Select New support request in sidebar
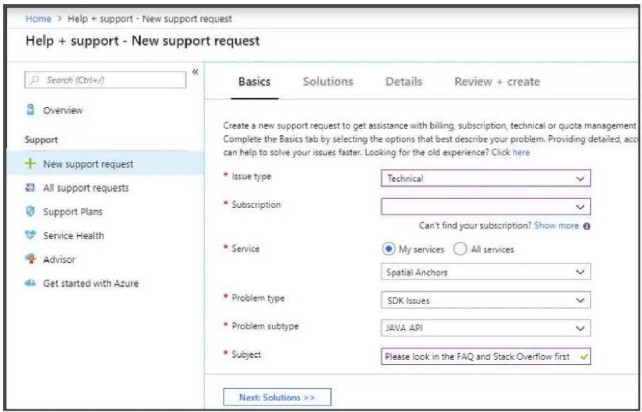The height and width of the screenshot is (412, 642). pos(105,164)
